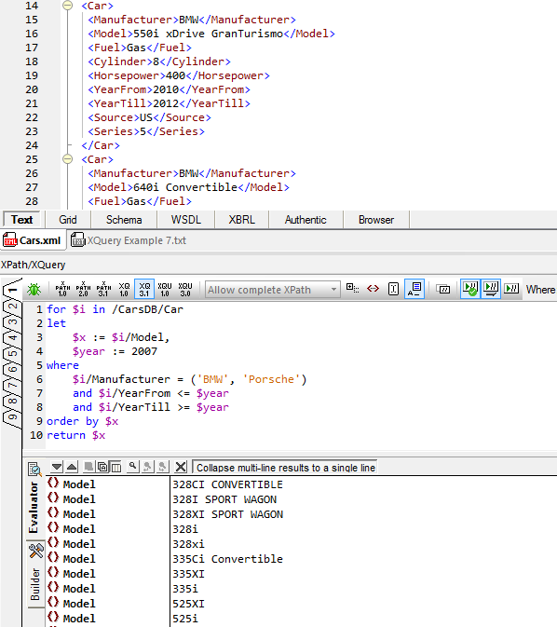Click the evaluate expression green check icon

[469, 289]
